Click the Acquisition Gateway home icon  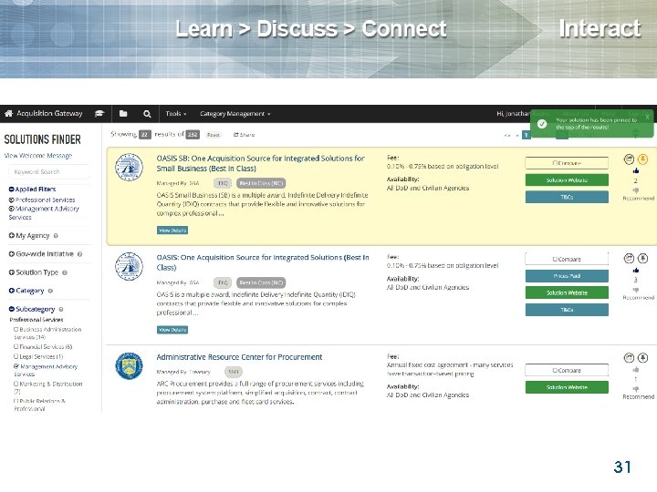tap(8, 113)
